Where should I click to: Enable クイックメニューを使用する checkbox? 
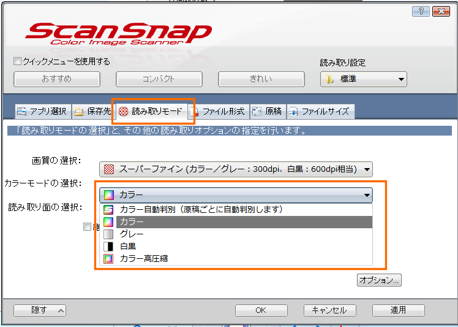pyautogui.click(x=17, y=61)
